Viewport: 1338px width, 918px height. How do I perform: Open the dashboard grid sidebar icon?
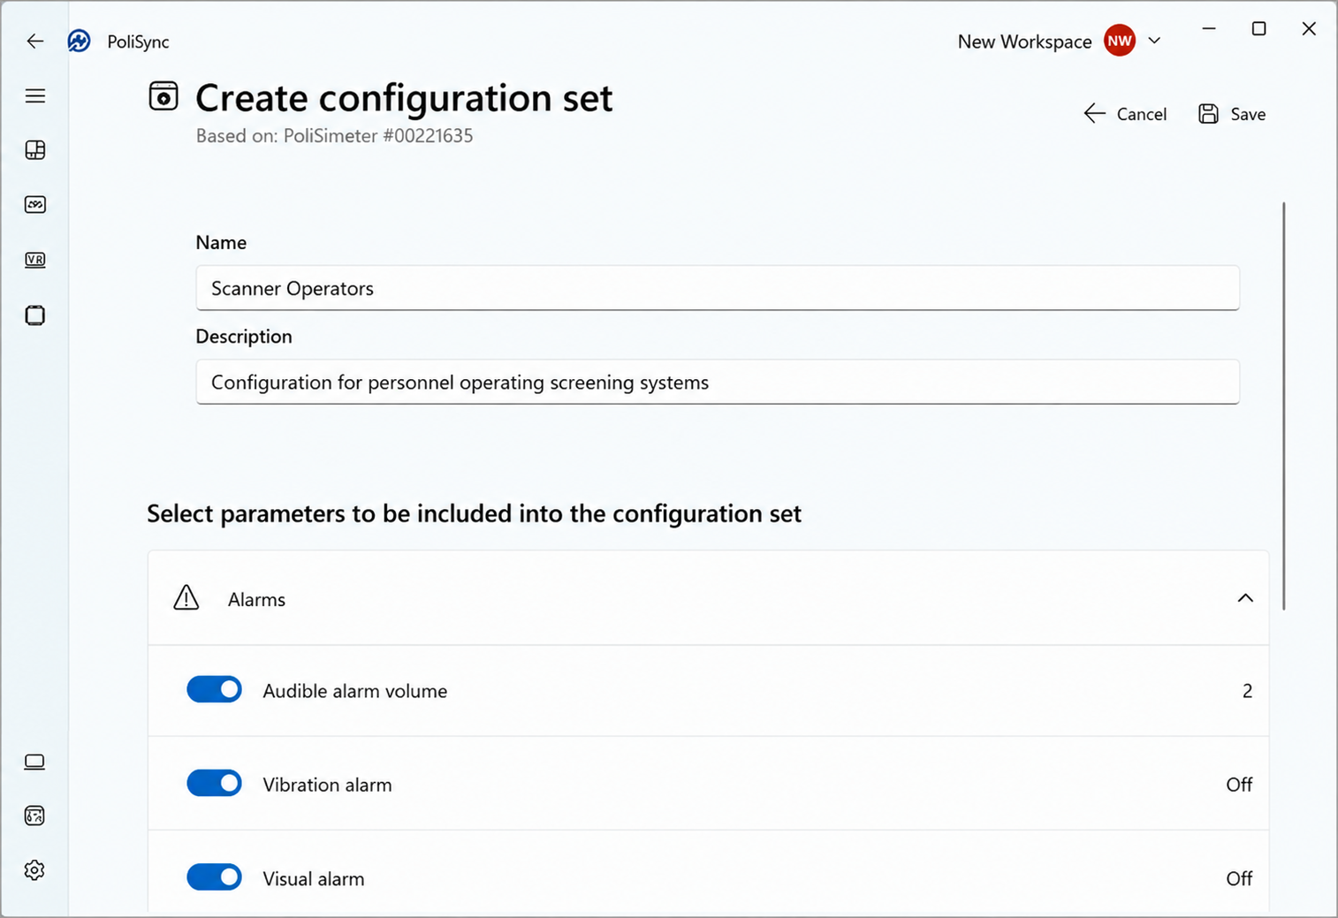[35, 150]
